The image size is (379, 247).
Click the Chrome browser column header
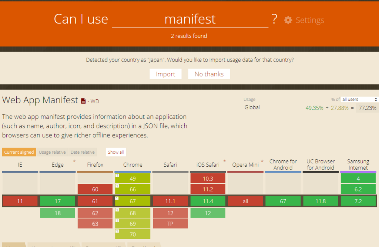(133, 165)
